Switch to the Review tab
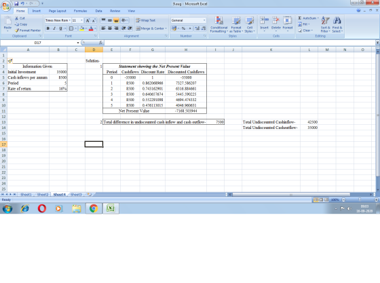 point(115,11)
